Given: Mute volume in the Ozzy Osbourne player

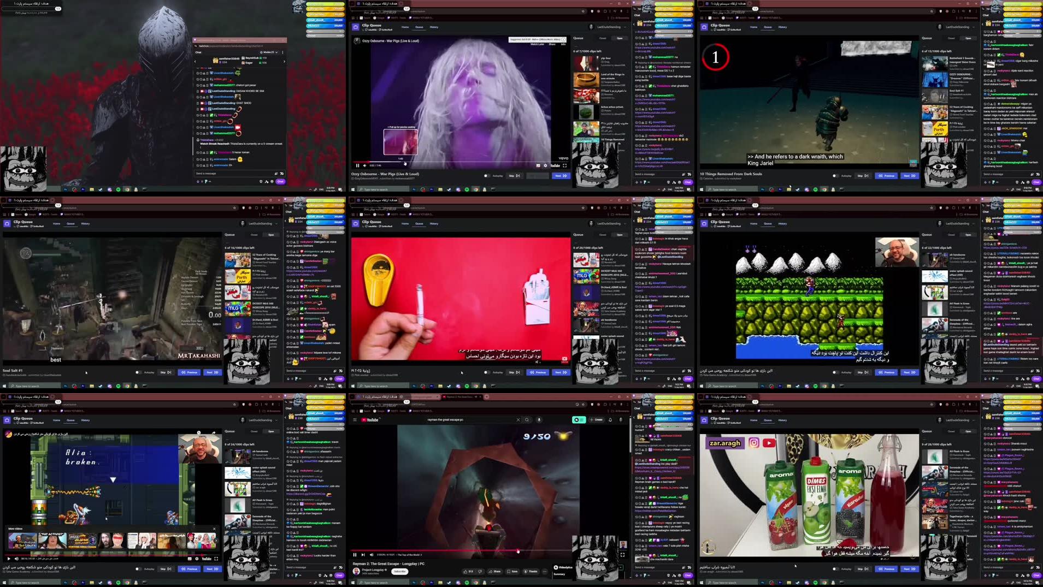Looking at the screenshot, I should pos(365,165).
